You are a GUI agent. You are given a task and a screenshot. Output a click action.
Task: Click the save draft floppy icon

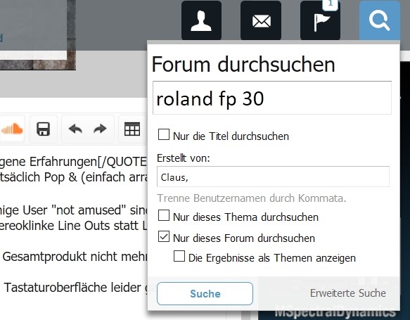tap(43, 129)
